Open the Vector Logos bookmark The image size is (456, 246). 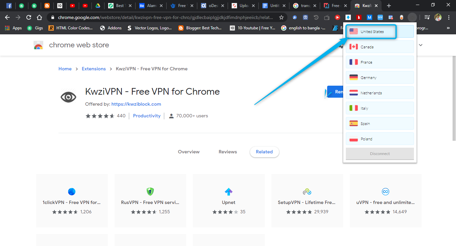[150, 28]
